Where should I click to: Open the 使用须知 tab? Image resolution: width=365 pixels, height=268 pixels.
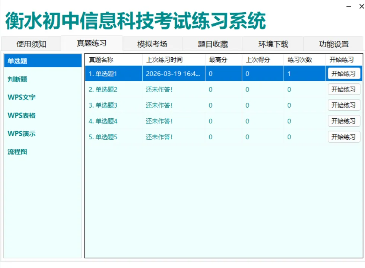32,44
